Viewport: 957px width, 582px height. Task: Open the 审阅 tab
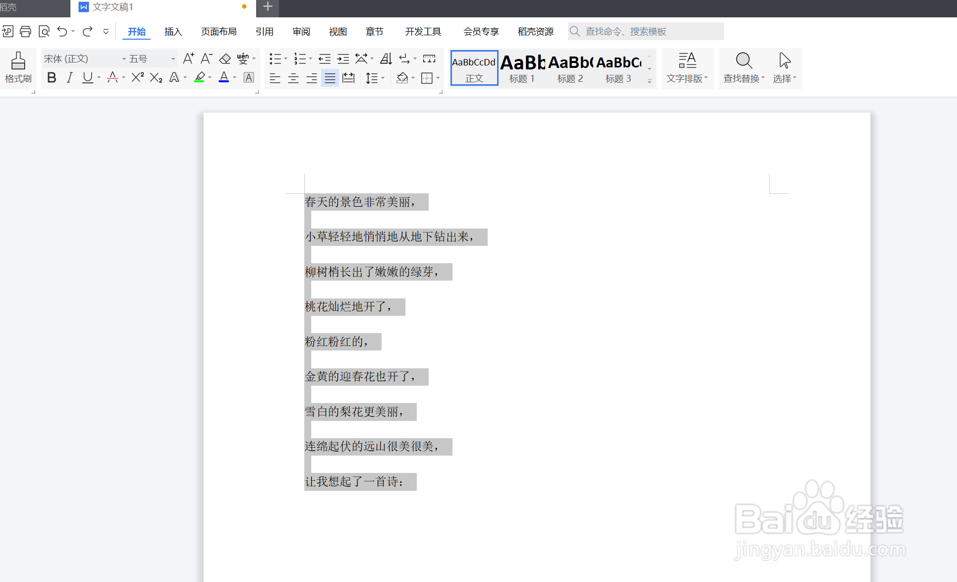point(301,32)
